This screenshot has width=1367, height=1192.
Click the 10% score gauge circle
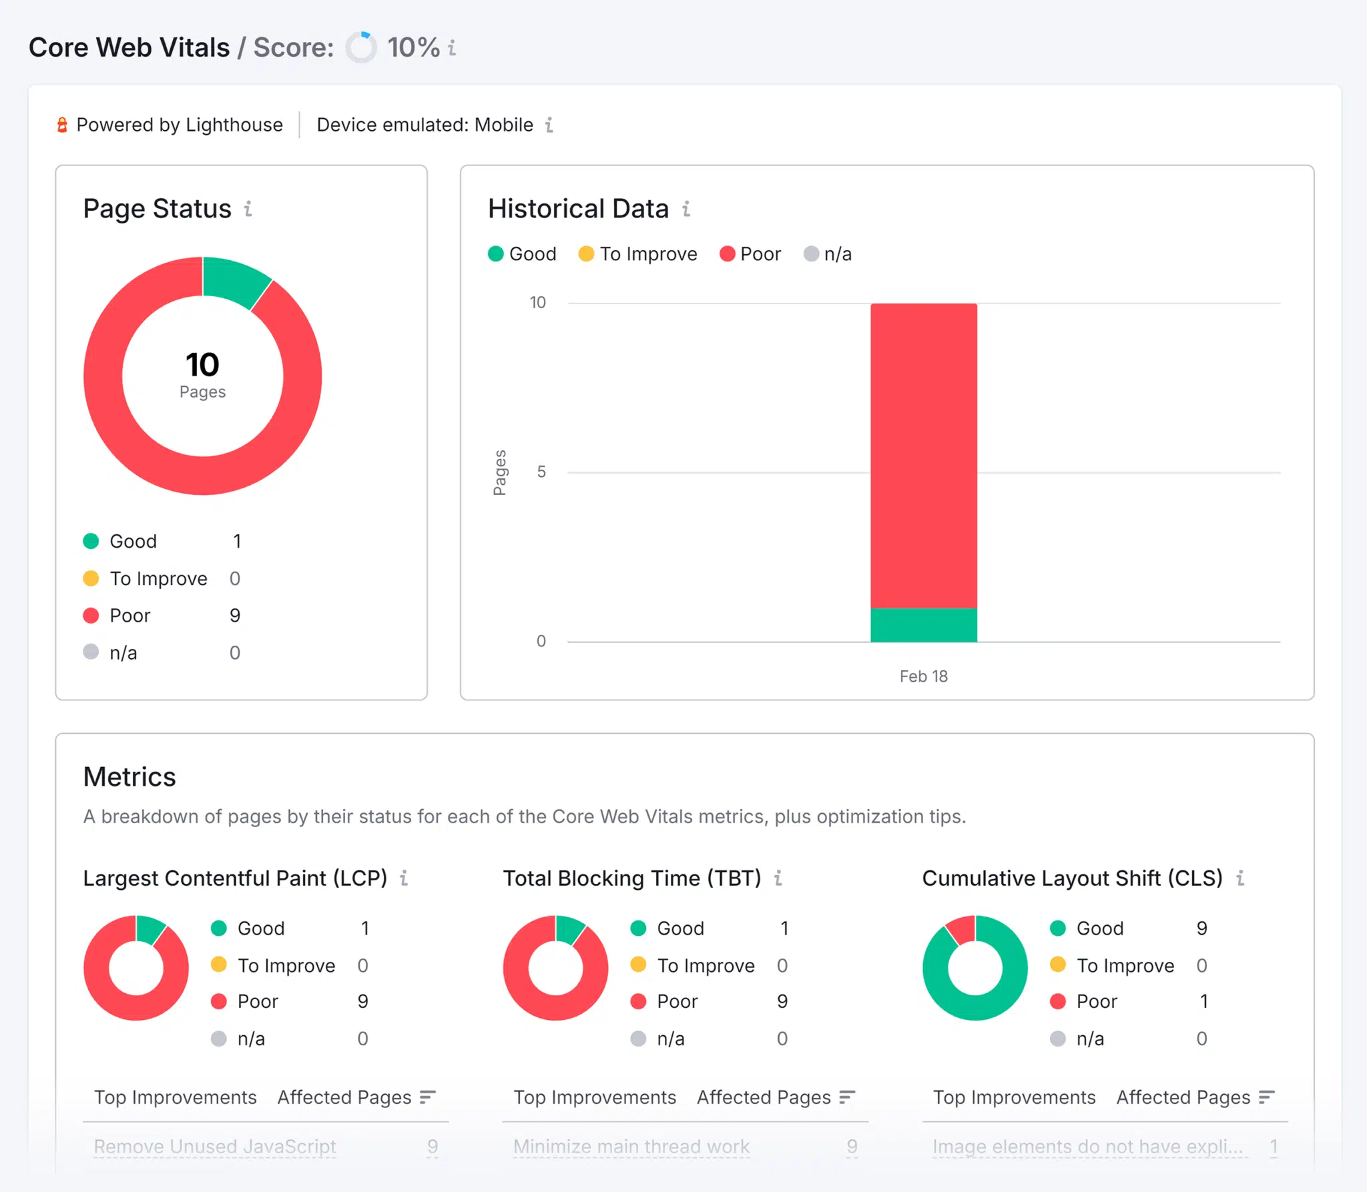(361, 47)
